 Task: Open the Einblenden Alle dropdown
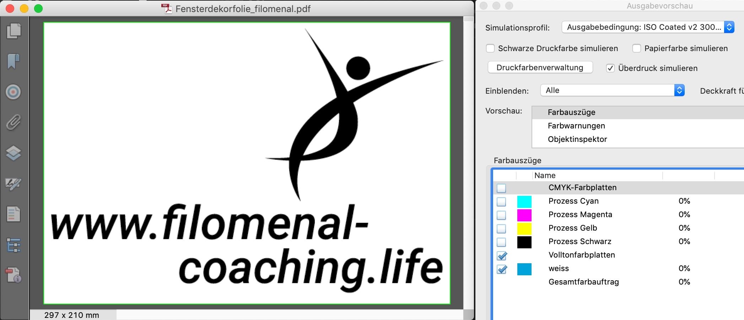pos(612,90)
